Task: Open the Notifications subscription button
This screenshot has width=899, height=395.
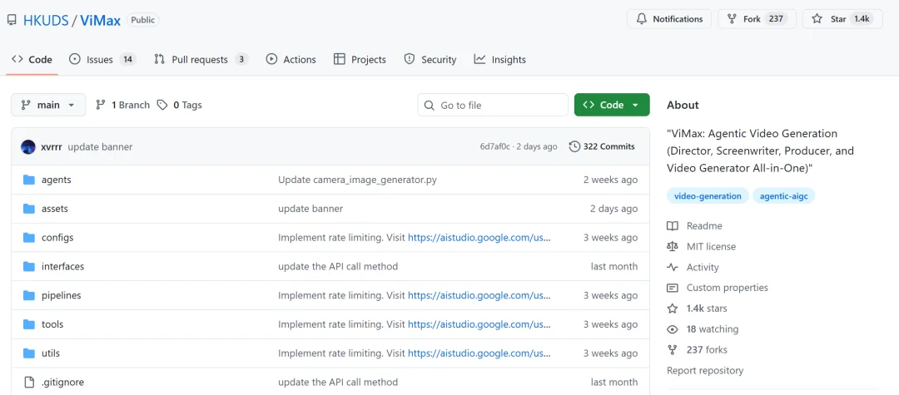Action: click(x=669, y=19)
